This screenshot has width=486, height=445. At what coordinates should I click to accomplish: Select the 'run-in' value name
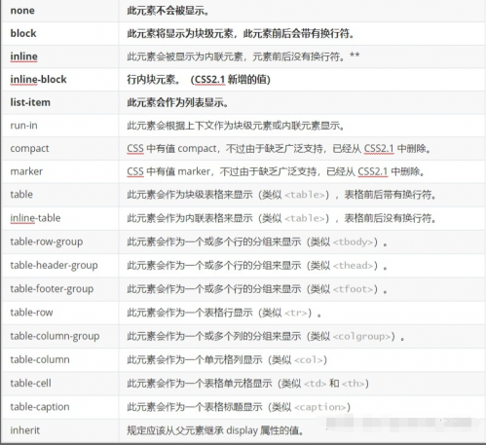(x=23, y=126)
